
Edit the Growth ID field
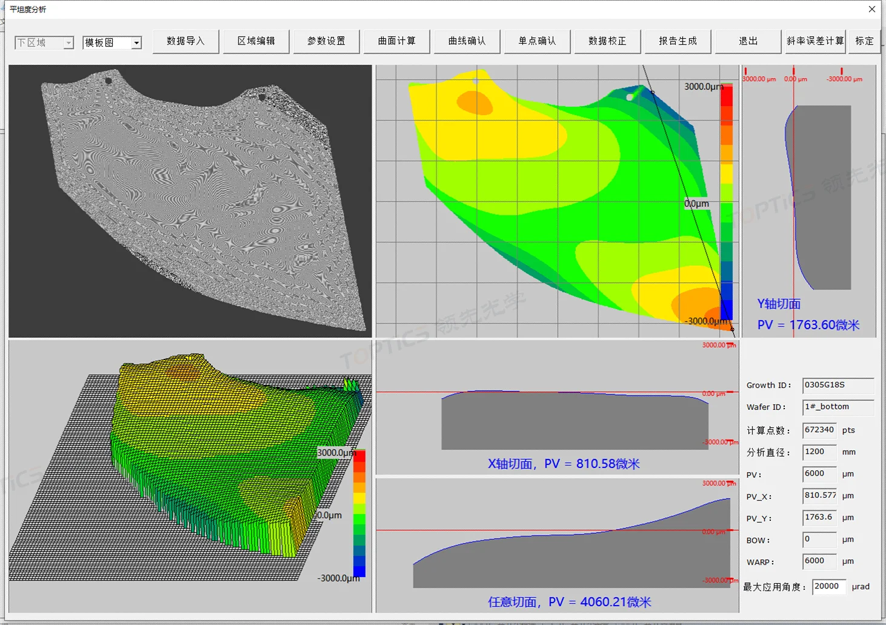838,386
